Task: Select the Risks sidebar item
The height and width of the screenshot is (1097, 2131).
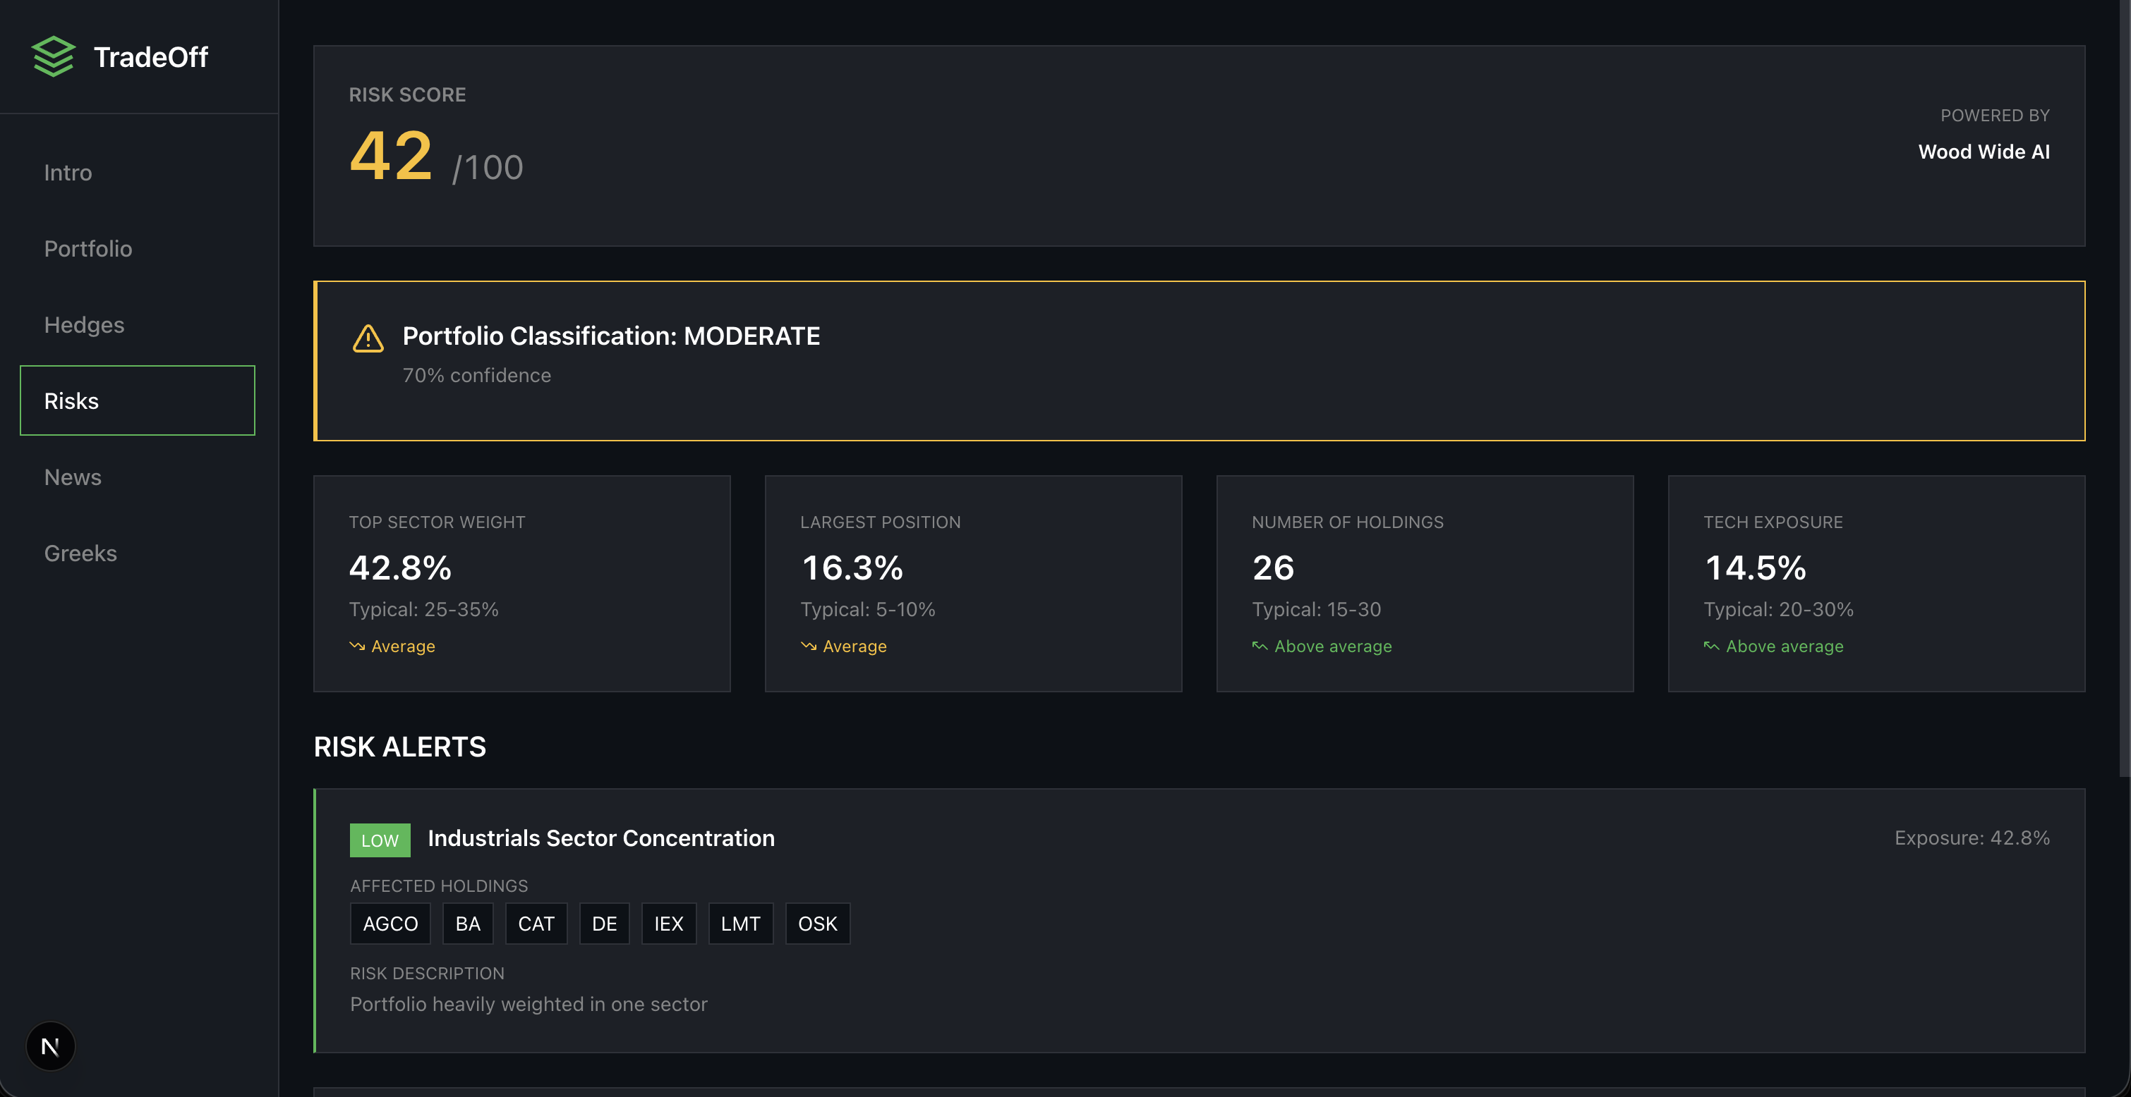Action: click(x=138, y=401)
